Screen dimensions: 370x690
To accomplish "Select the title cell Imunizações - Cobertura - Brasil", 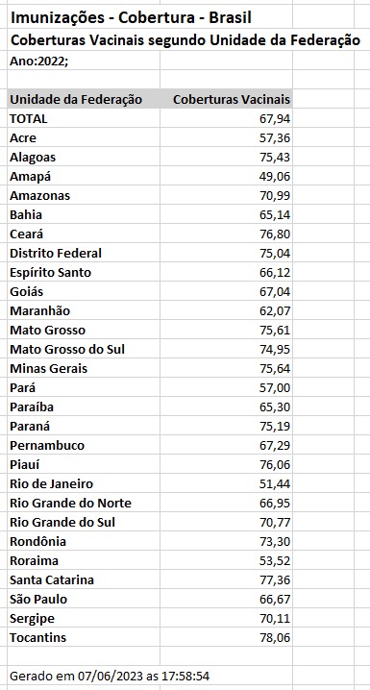I will coord(131,18).
